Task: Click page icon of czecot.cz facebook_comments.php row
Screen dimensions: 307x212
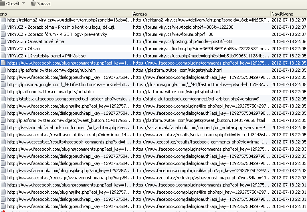Action: pyautogui.click(x=3, y=142)
